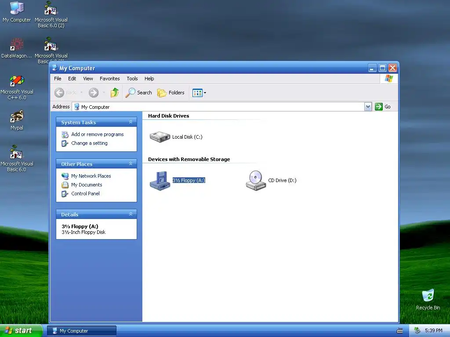Viewport: 450px width, 337px height.
Task: Click the CD Drive (D:) label
Action: click(282, 180)
